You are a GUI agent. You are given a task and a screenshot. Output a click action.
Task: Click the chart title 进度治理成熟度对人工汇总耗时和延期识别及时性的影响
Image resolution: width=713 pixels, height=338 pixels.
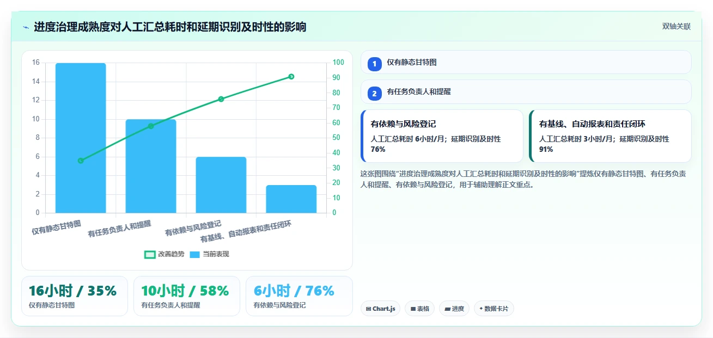[x=170, y=27]
